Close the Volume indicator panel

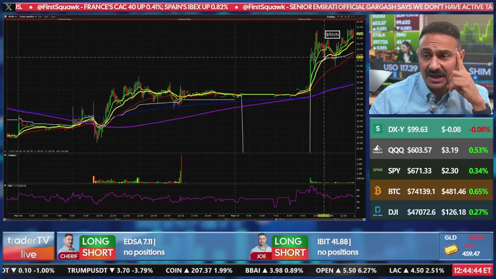point(5,155)
